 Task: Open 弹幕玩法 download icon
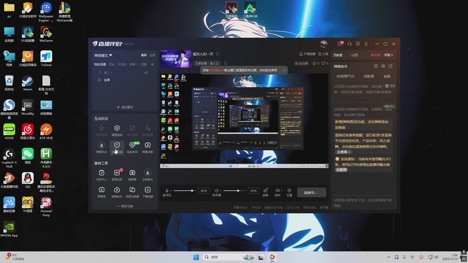click(101, 147)
